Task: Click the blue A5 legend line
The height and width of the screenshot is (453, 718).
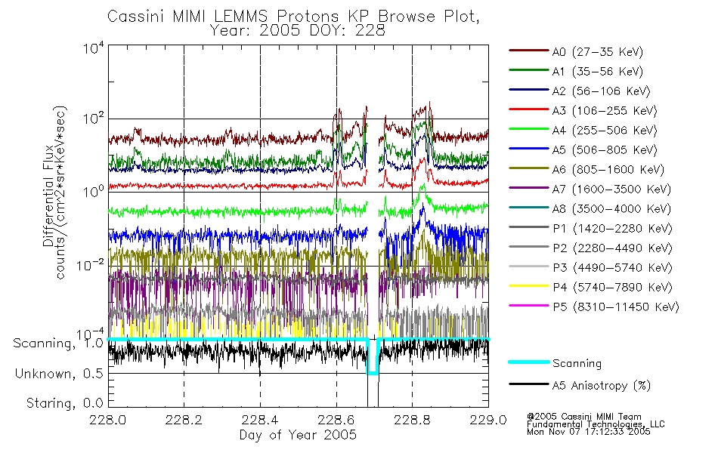Action: [x=529, y=149]
